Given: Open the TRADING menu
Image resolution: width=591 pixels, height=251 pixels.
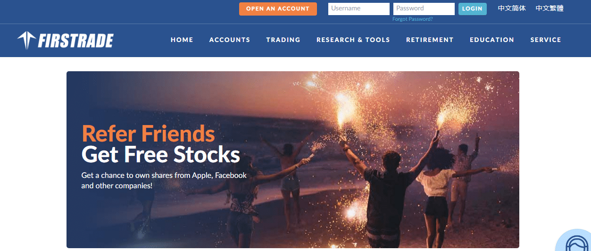Looking at the screenshot, I should pos(283,40).
